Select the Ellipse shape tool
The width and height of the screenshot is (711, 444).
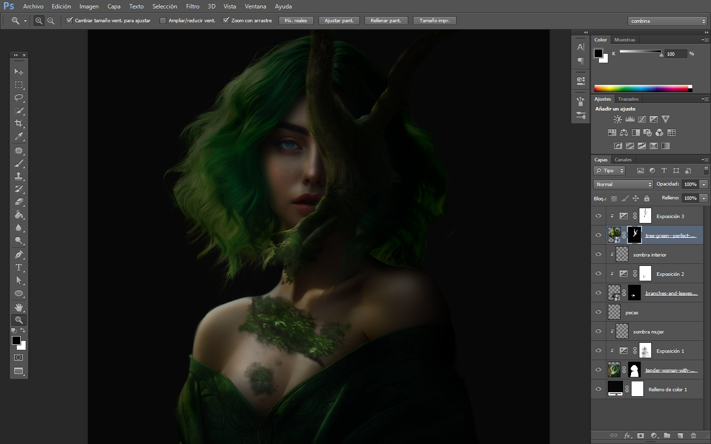(19, 294)
